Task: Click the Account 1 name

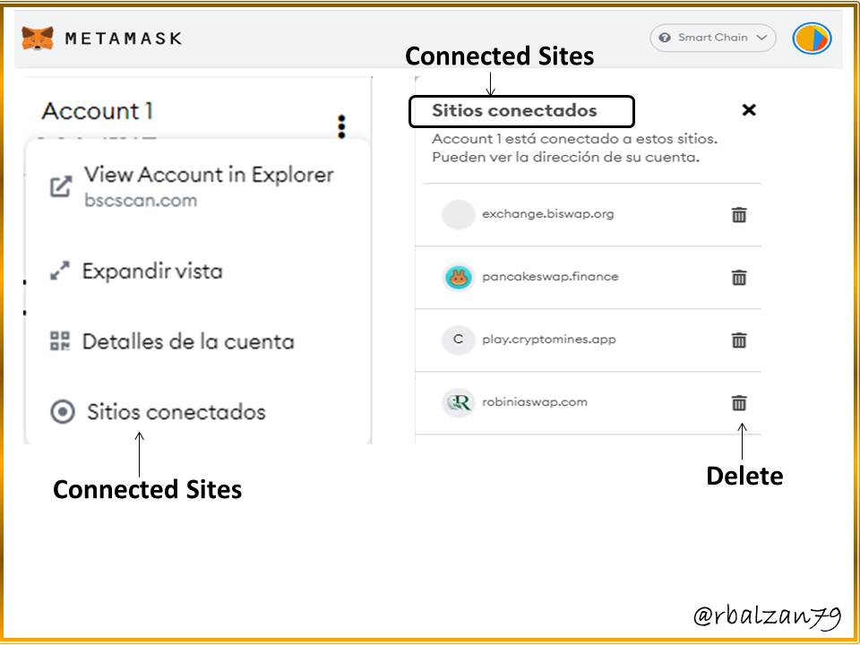Action: click(97, 111)
